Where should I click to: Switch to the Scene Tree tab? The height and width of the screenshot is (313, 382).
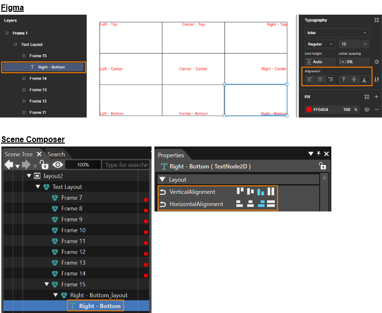point(19,154)
